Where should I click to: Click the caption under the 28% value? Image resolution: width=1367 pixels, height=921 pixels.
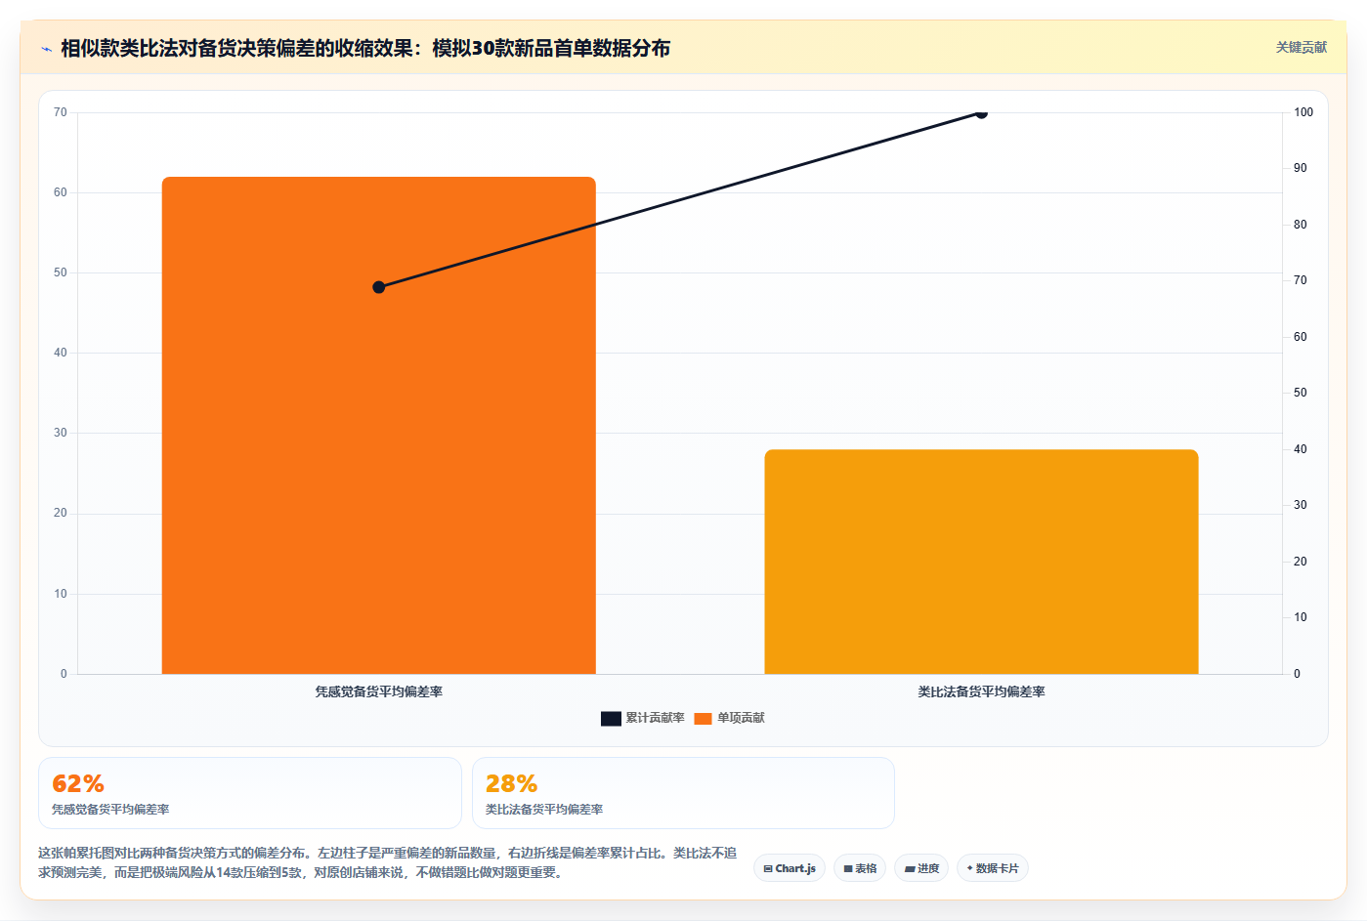[544, 810]
